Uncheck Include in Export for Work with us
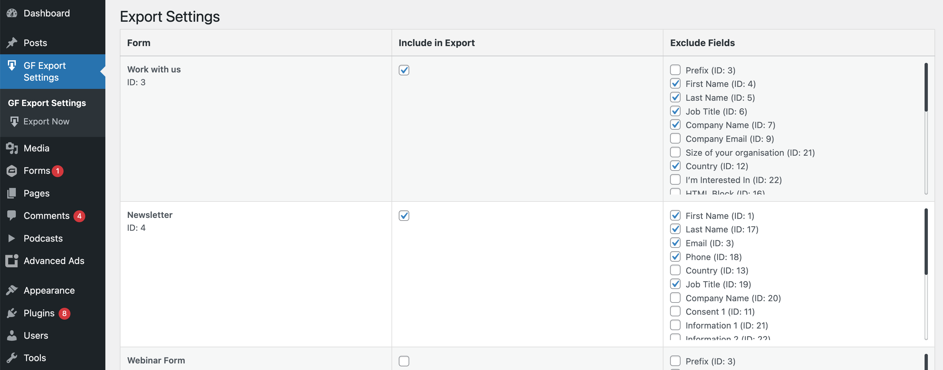Image resolution: width=943 pixels, height=370 pixels. [404, 70]
